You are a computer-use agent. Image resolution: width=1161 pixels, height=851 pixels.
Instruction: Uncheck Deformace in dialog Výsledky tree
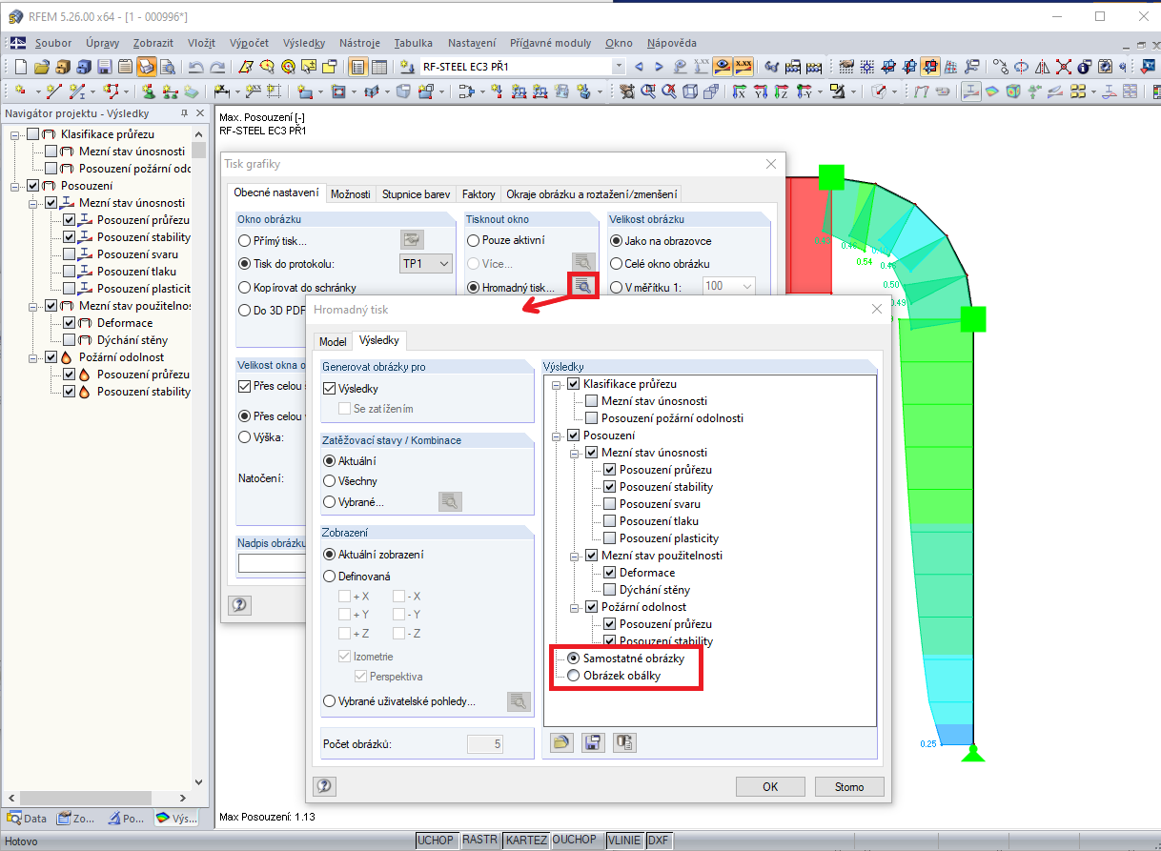(x=610, y=573)
